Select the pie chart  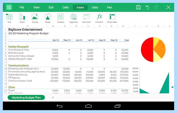coord(153,49)
